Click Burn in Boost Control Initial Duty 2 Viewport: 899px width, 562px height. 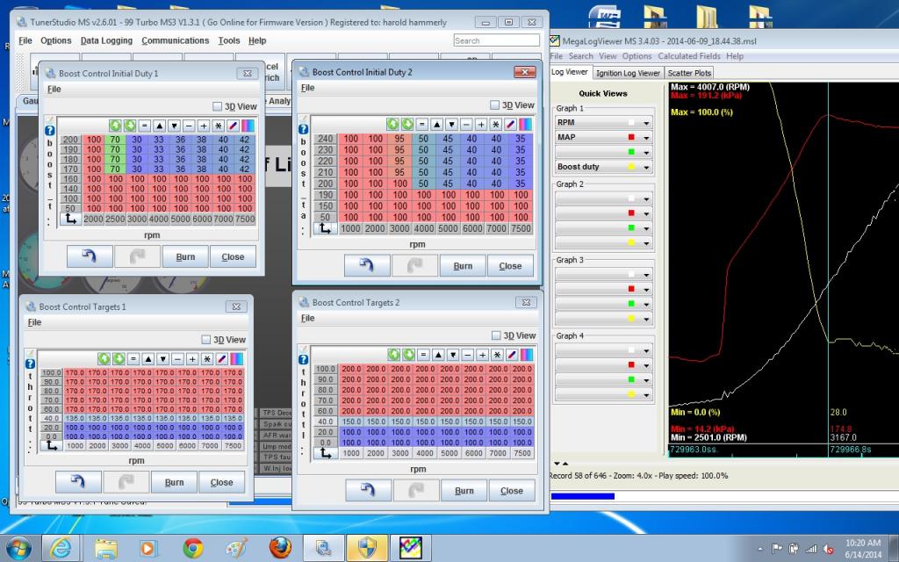click(x=463, y=266)
